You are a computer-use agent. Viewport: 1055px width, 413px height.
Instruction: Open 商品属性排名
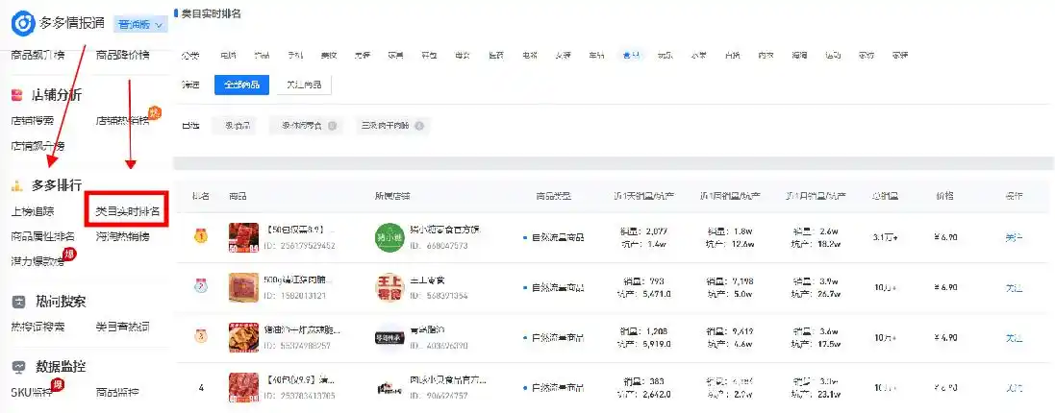(43, 236)
